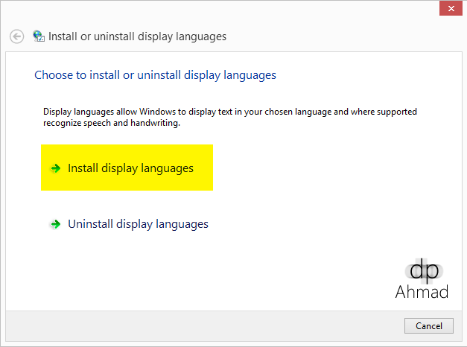The image size is (467, 347).
Task: Choose Uninstall display languages
Action: pyautogui.click(x=138, y=224)
